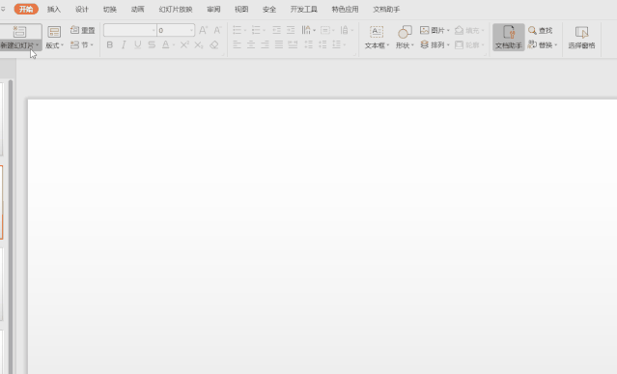
Task: Increase font size with the large A icon
Action: click(x=203, y=30)
